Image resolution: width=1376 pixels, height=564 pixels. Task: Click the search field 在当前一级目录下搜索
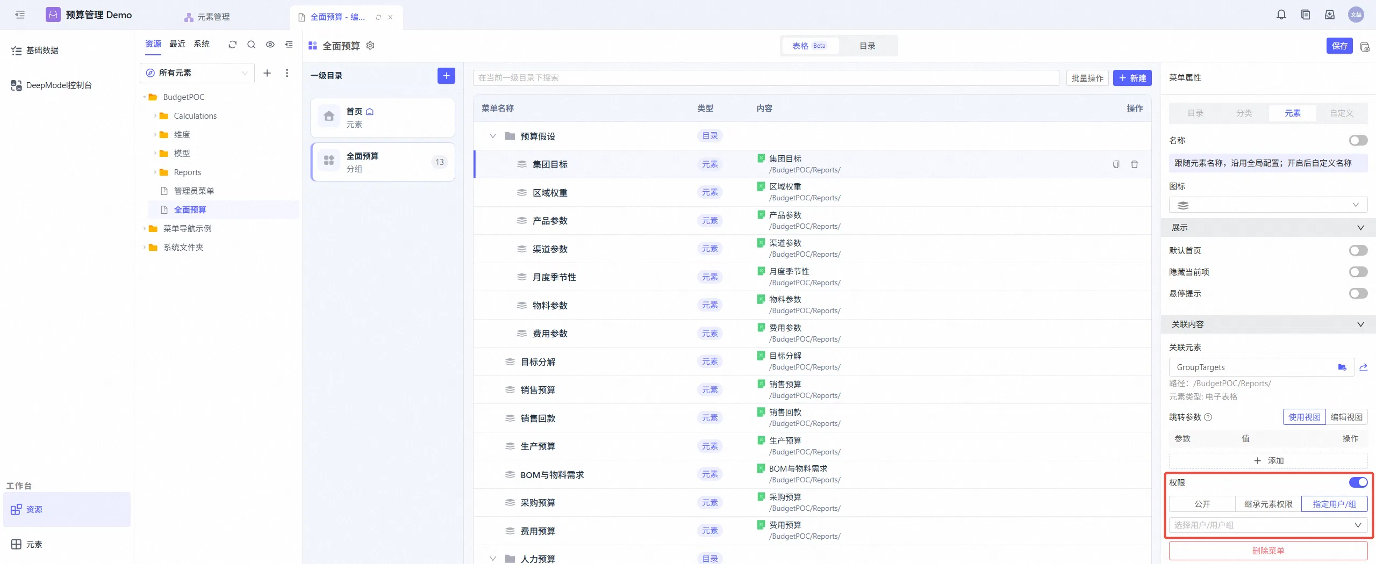[766, 78]
